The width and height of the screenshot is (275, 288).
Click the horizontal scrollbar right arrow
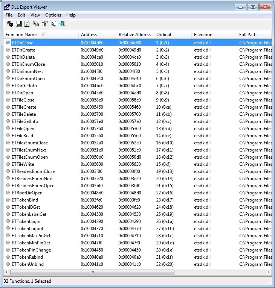click(x=268, y=272)
